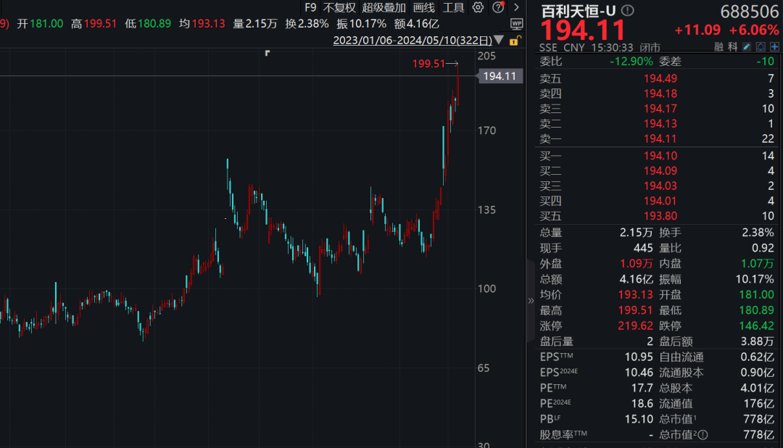
Task: Toggle the 不复权 price adjustment option
Action: click(x=339, y=7)
